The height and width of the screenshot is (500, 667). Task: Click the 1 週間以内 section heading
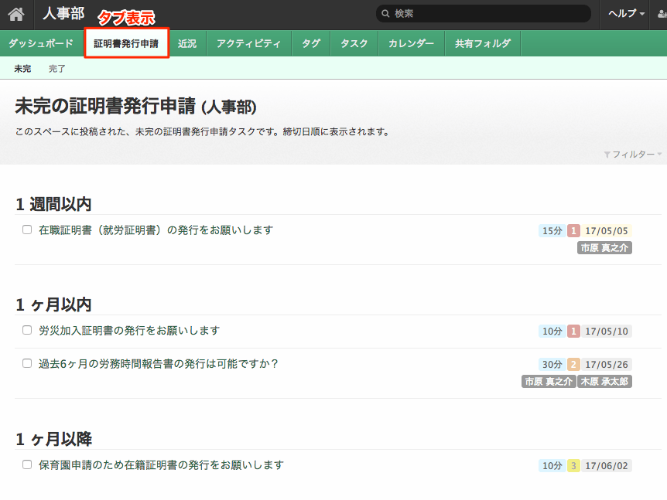coord(53,204)
